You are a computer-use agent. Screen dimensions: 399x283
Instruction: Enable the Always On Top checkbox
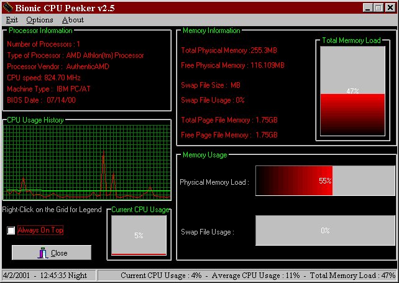[x=11, y=230]
